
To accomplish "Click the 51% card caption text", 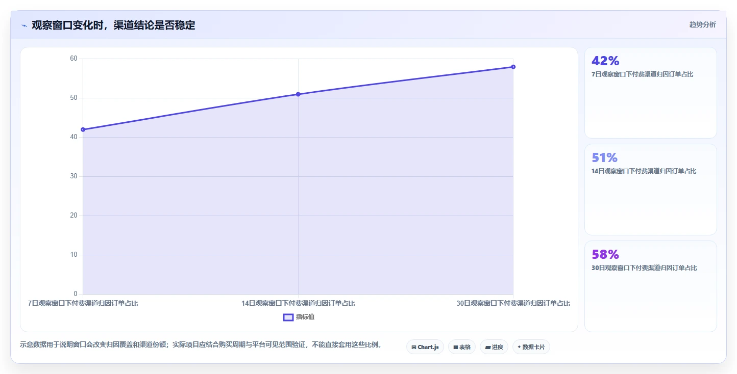I will (x=644, y=171).
